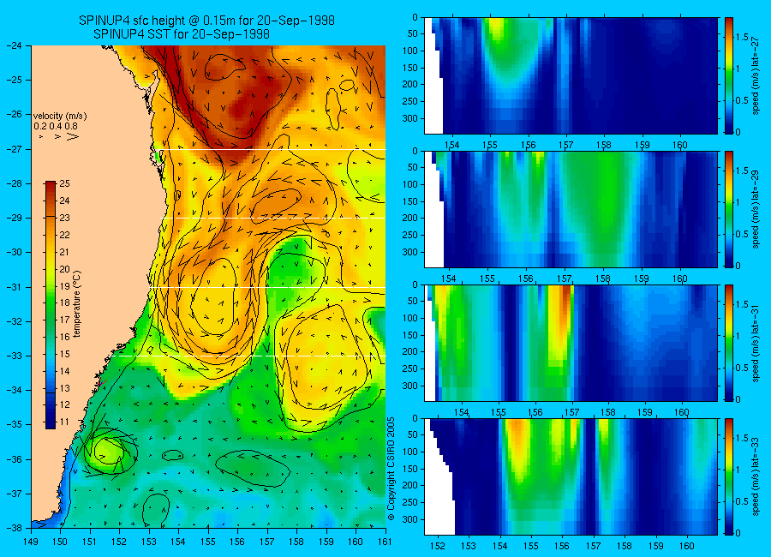The width and height of the screenshot is (771, 557).
Task: Click the speed color bar for lat=-33
Action: (729, 476)
